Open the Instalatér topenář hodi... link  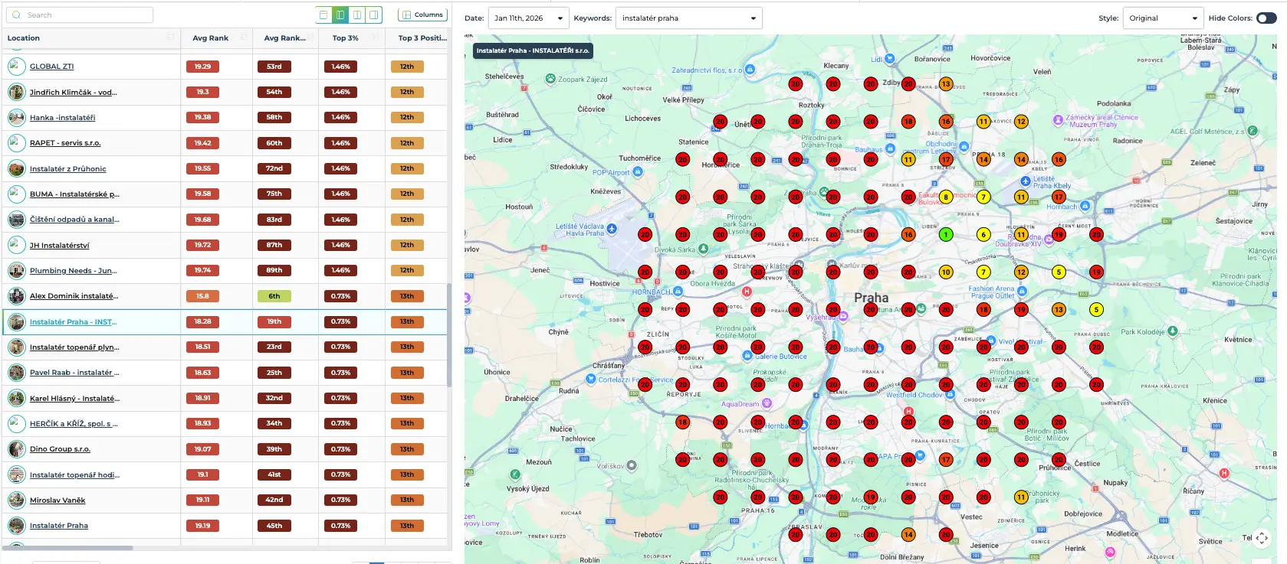click(x=74, y=475)
